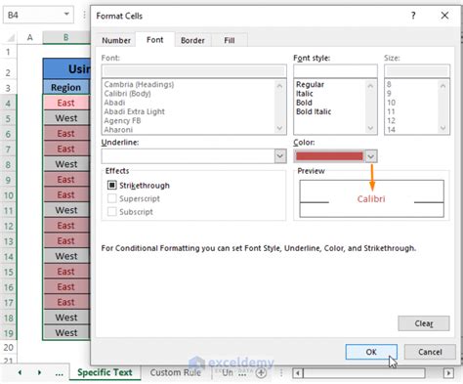Screen dimensions: 463x384
Task: Select cell B11 containing West
Action: coord(66,210)
